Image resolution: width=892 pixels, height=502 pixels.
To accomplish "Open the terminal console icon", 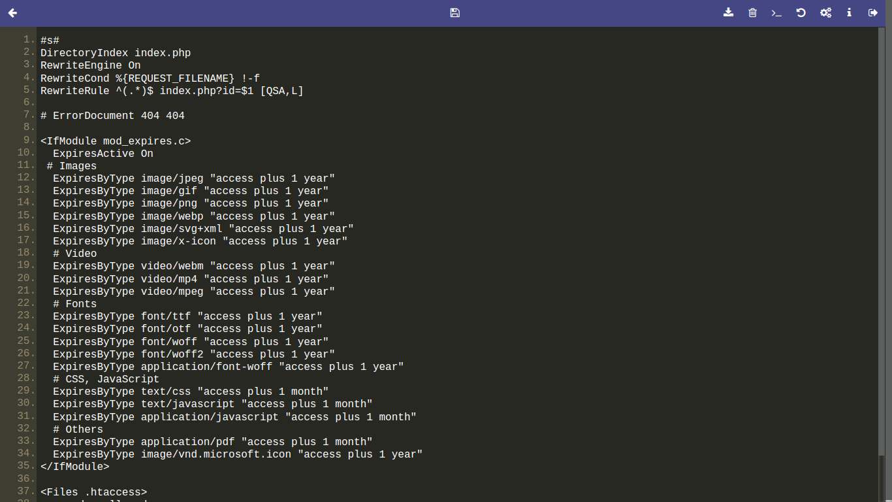I will [x=776, y=12].
